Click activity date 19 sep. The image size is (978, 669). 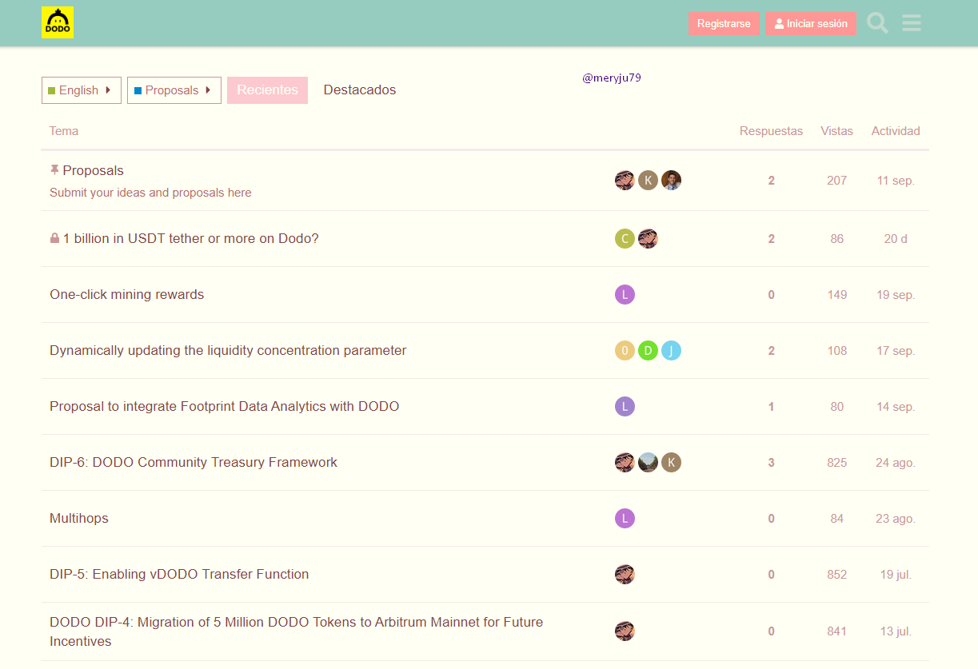[896, 295]
